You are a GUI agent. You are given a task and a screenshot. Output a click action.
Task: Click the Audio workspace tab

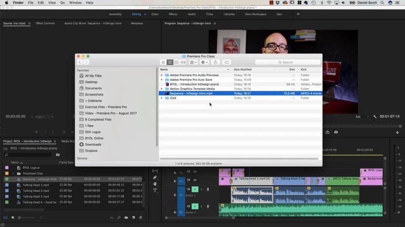click(192, 14)
